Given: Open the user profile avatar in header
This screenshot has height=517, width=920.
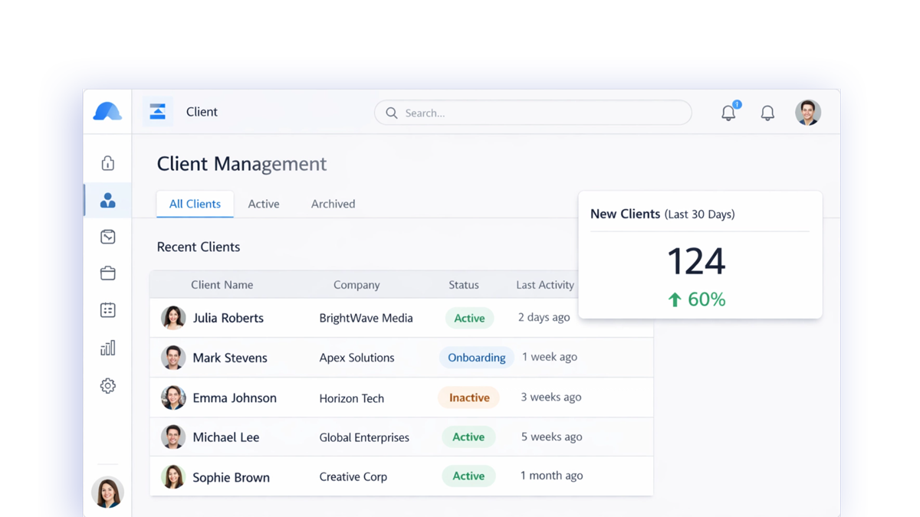Looking at the screenshot, I should pyautogui.click(x=808, y=113).
